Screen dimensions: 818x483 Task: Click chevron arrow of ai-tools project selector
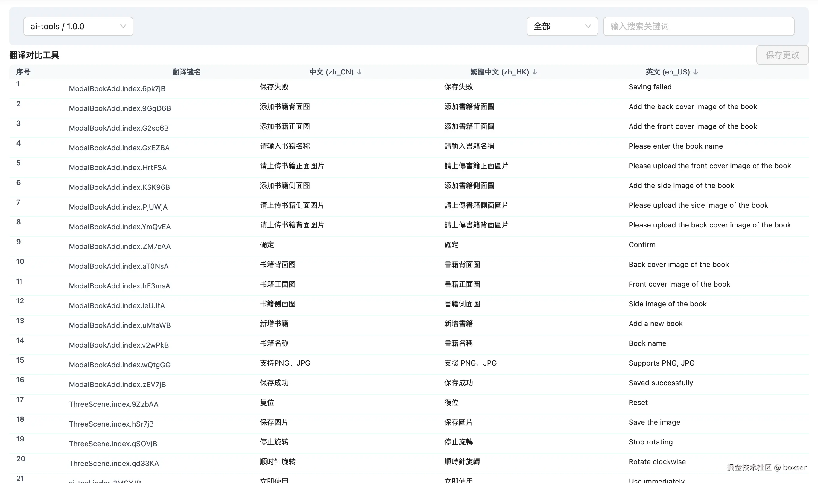pos(123,26)
